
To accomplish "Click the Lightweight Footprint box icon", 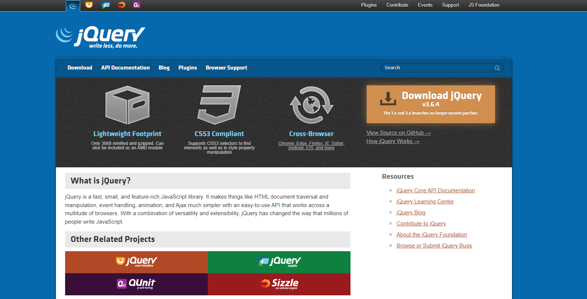I will click(127, 105).
